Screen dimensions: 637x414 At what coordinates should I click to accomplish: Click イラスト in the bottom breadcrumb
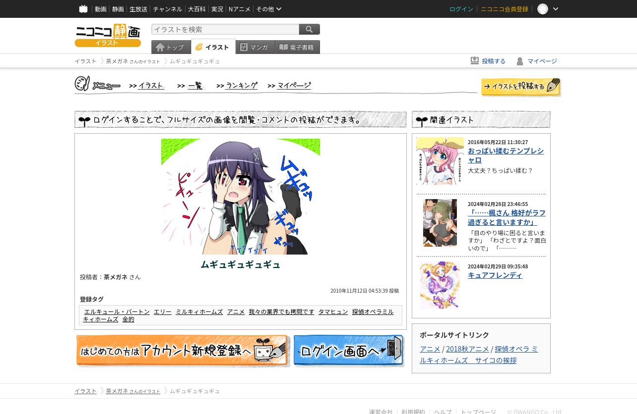click(85, 391)
